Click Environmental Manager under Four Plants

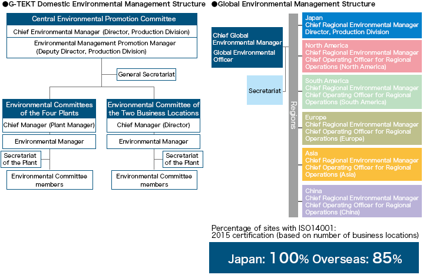coord(49,141)
